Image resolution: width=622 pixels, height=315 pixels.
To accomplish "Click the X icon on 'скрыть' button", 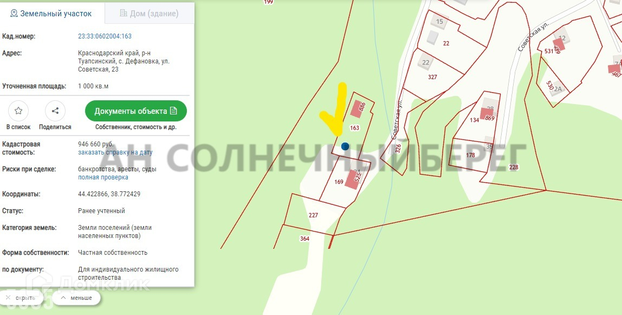I will coord(8,298).
